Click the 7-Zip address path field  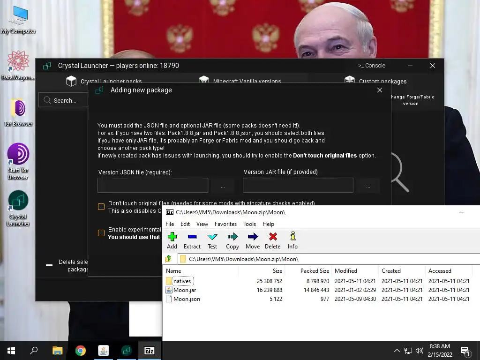pos(329,259)
